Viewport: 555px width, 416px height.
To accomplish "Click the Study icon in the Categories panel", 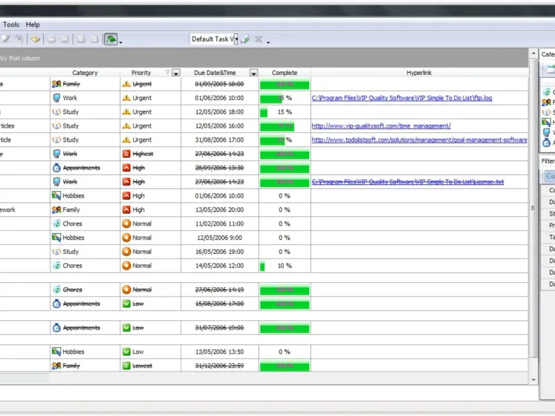I will [x=547, y=112].
